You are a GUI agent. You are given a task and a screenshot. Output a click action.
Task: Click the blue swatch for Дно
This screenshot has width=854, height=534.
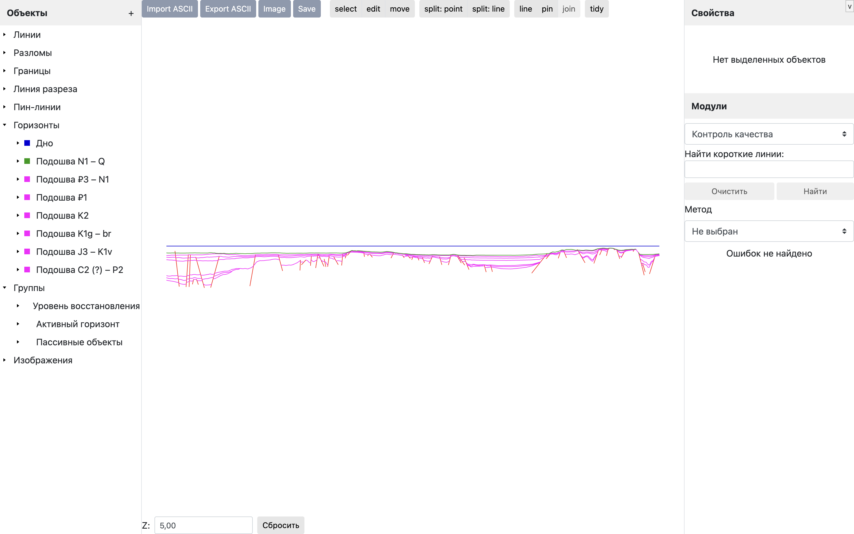[x=27, y=143]
